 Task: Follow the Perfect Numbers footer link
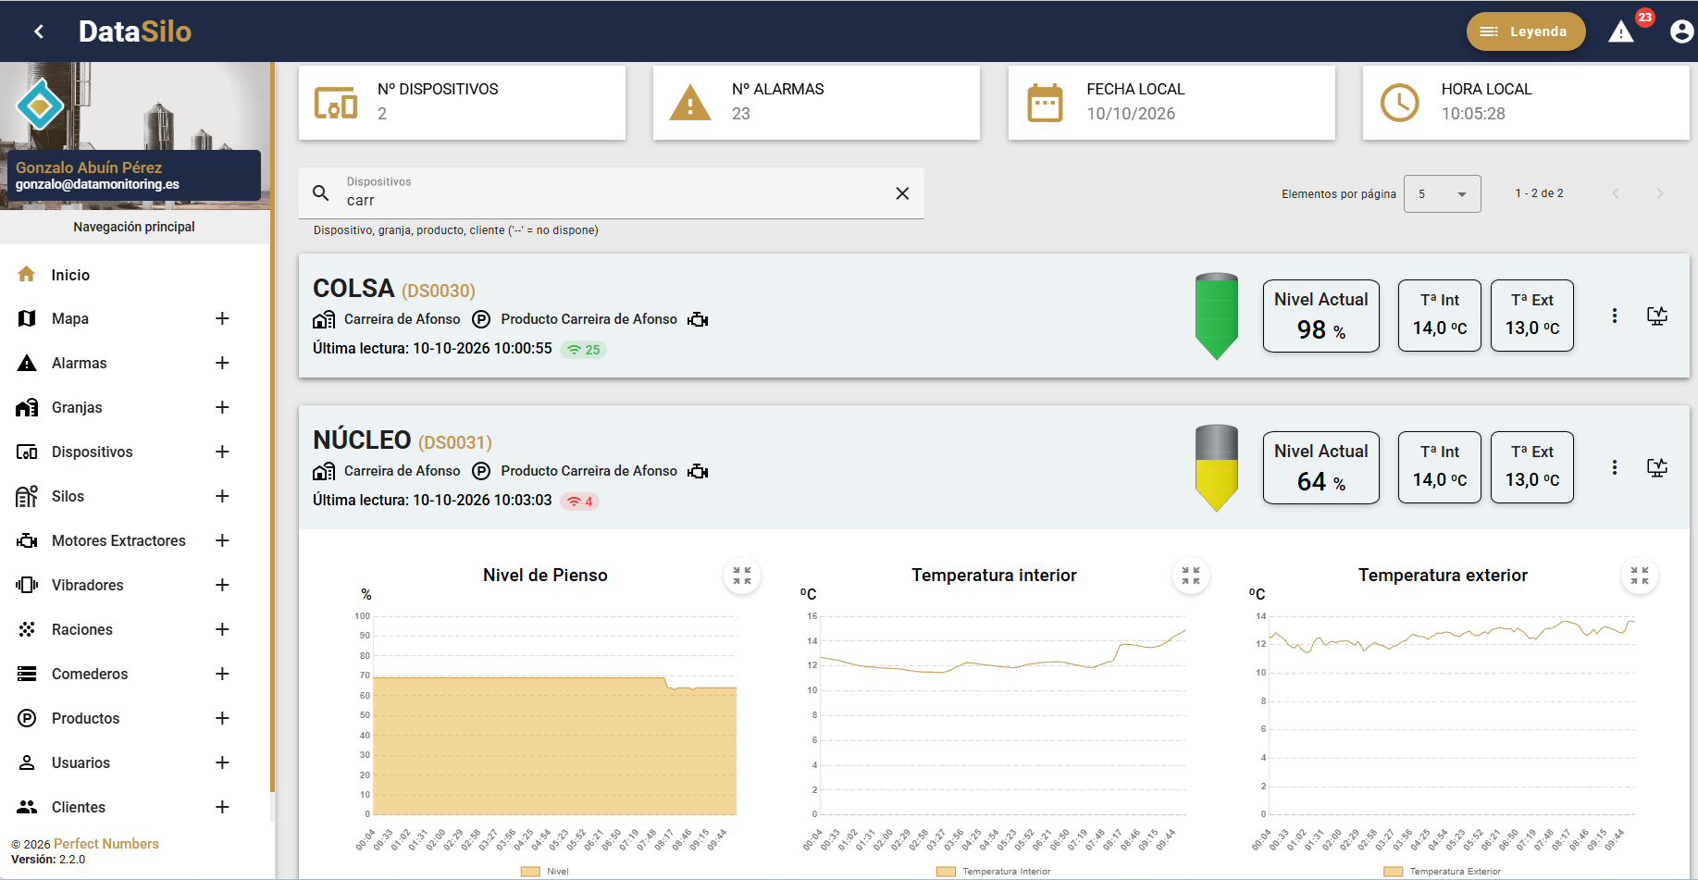coord(106,844)
